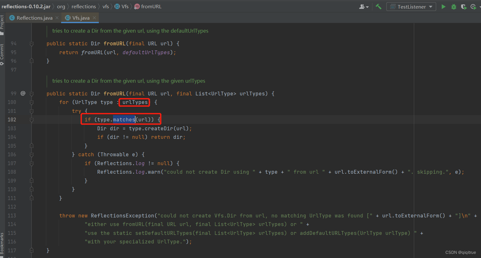Image resolution: width=481 pixels, height=258 pixels.
Task: Click the Java file icon on Vfs.java tab
Action: pos(67,18)
